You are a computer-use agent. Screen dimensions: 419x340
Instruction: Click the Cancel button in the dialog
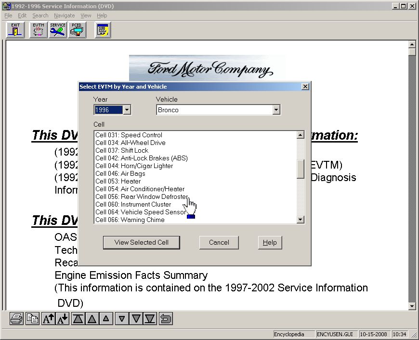pyautogui.click(x=219, y=242)
